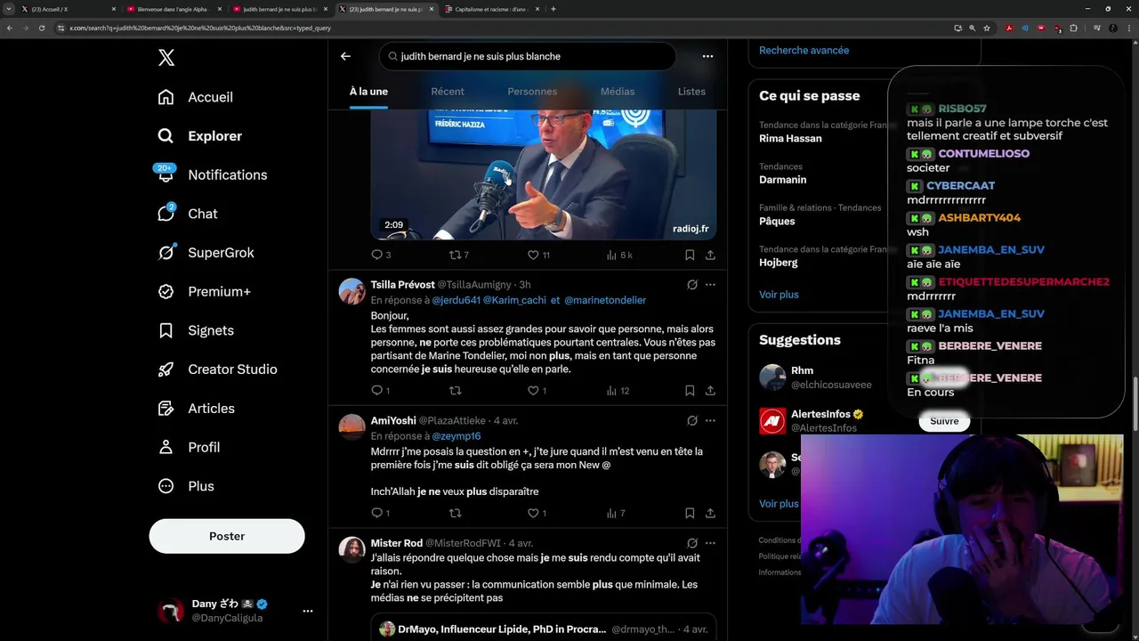Open more menu on Tsilla Prévost post
The height and width of the screenshot is (641, 1139).
[x=710, y=285]
